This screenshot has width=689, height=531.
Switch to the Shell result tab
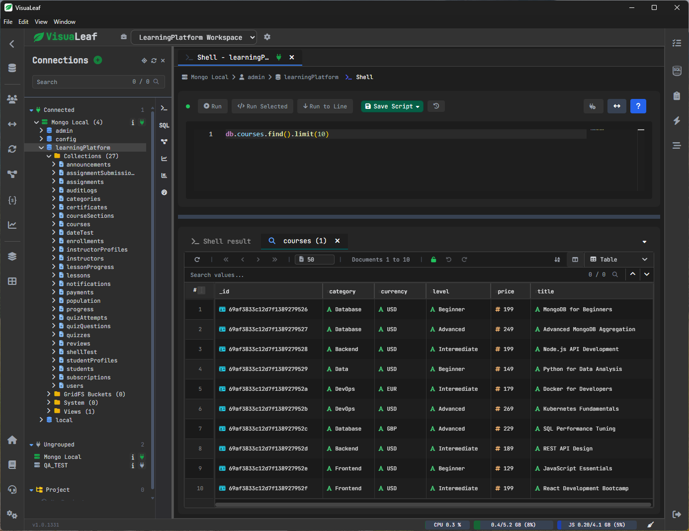pyautogui.click(x=221, y=241)
